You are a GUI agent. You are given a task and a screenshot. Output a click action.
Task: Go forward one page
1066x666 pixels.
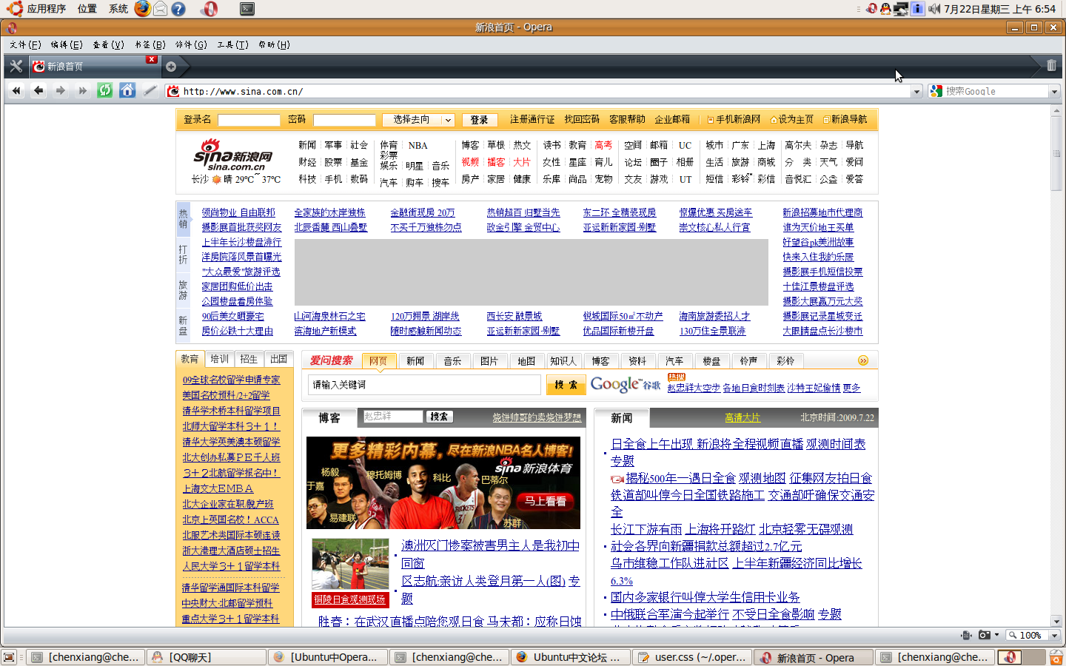coord(61,90)
